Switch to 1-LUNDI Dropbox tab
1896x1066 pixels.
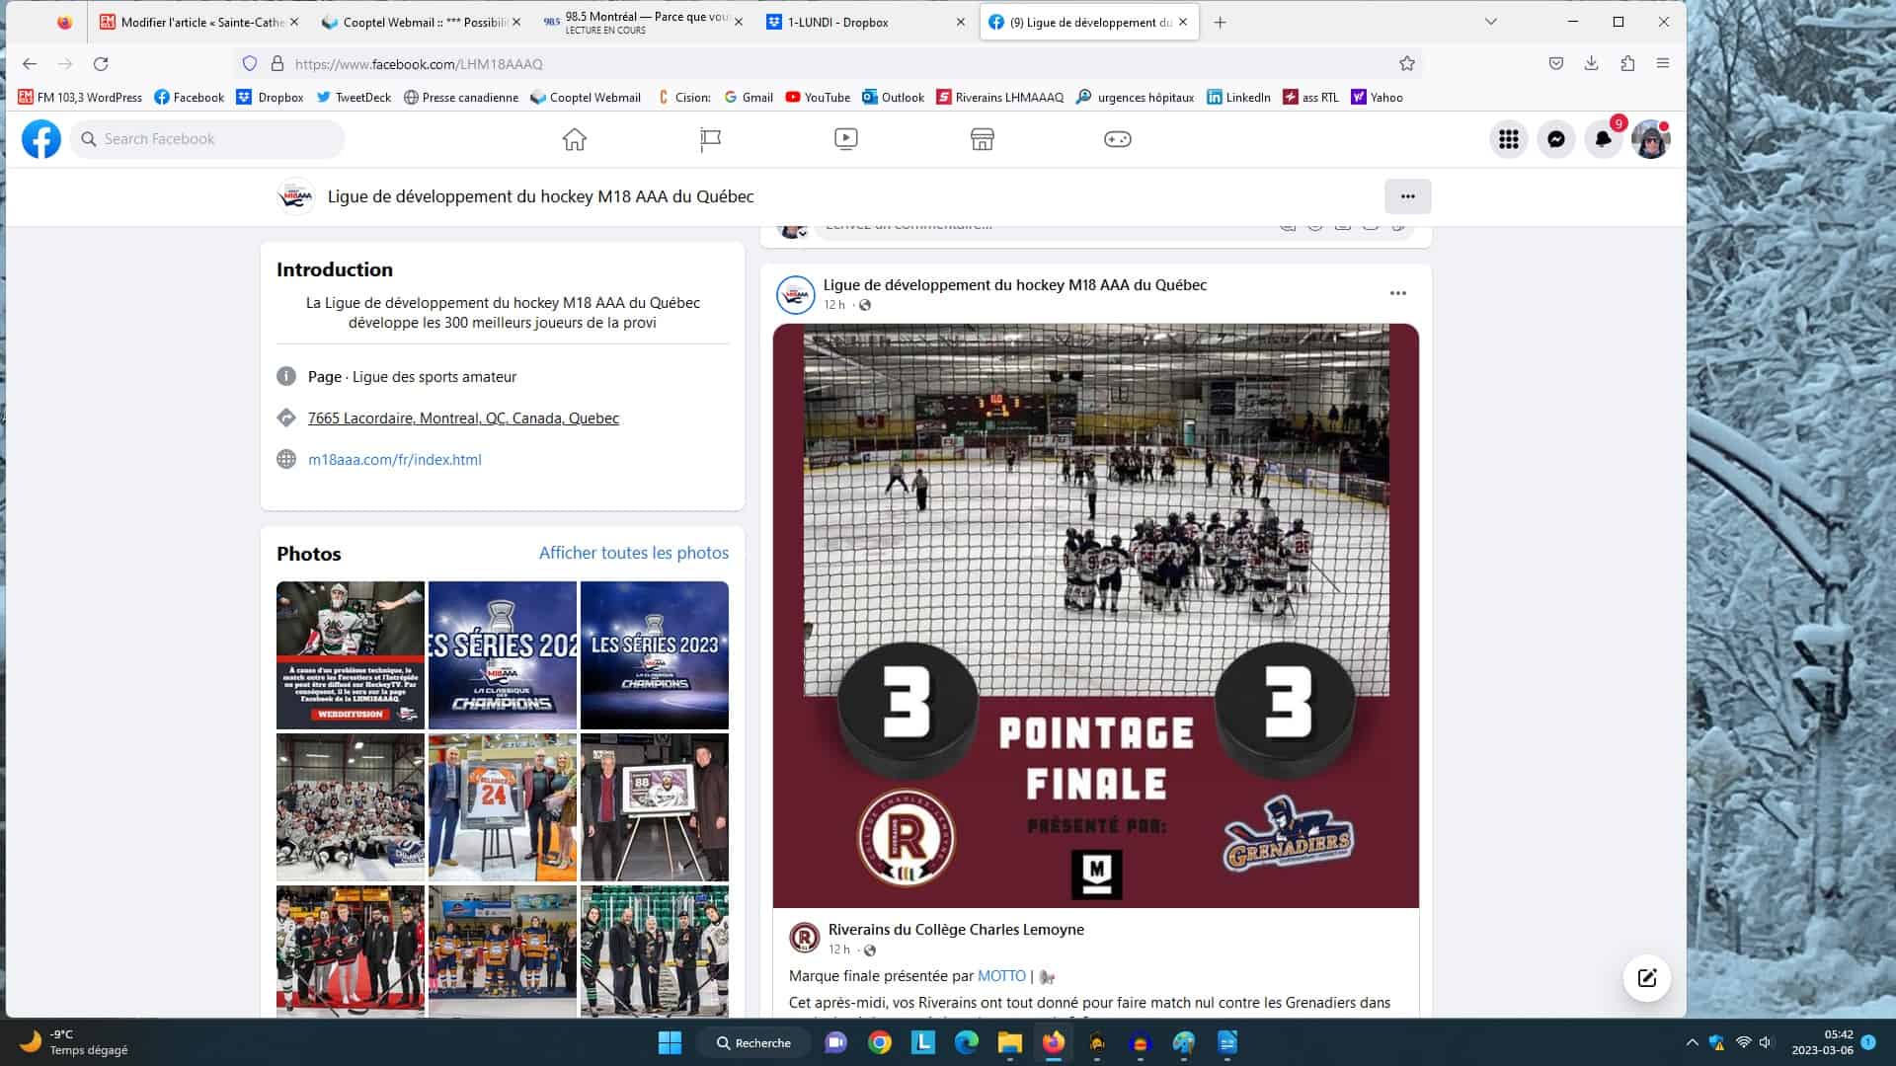837,22
